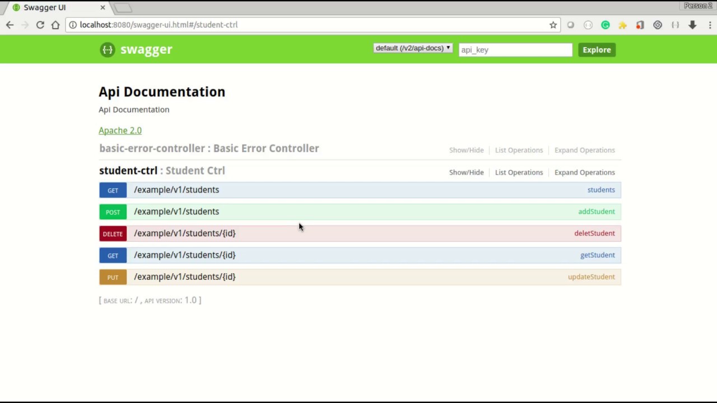This screenshot has height=403, width=717.
Task: Bookmark this page with the star icon
Action: (x=553, y=25)
